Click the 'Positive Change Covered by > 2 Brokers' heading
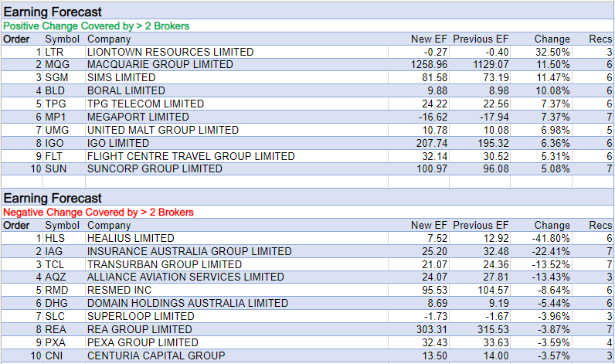615x364 pixels. click(x=96, y=26)
